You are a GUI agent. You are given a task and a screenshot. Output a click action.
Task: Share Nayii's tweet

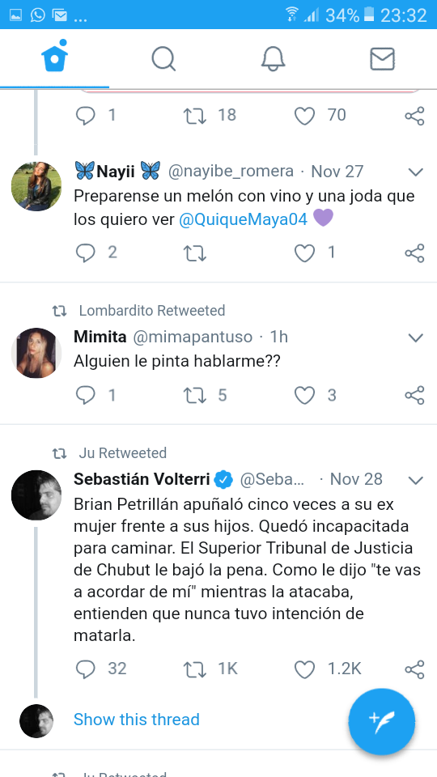coord(414,253)
